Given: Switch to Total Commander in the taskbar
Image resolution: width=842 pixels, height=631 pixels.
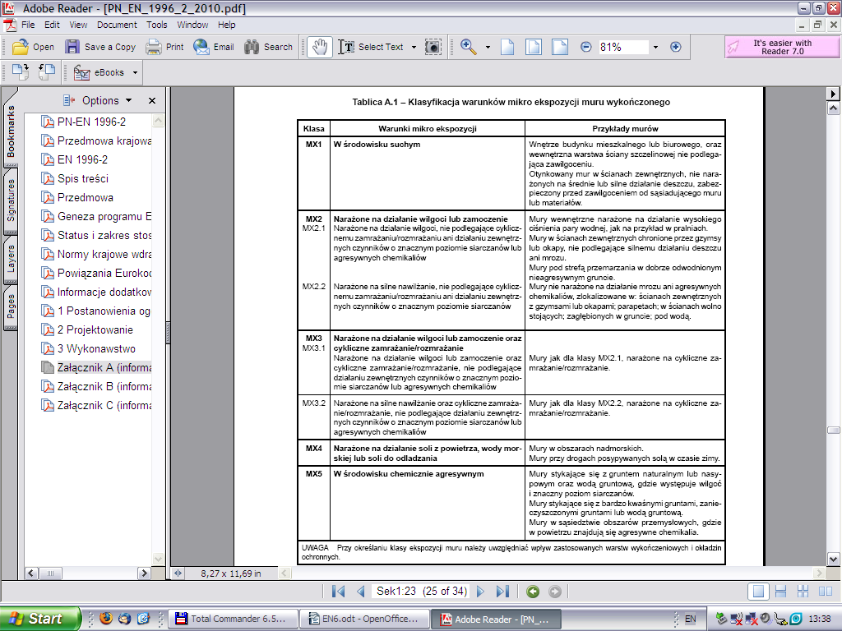Looking at the screenshot, I should point(233,619).
